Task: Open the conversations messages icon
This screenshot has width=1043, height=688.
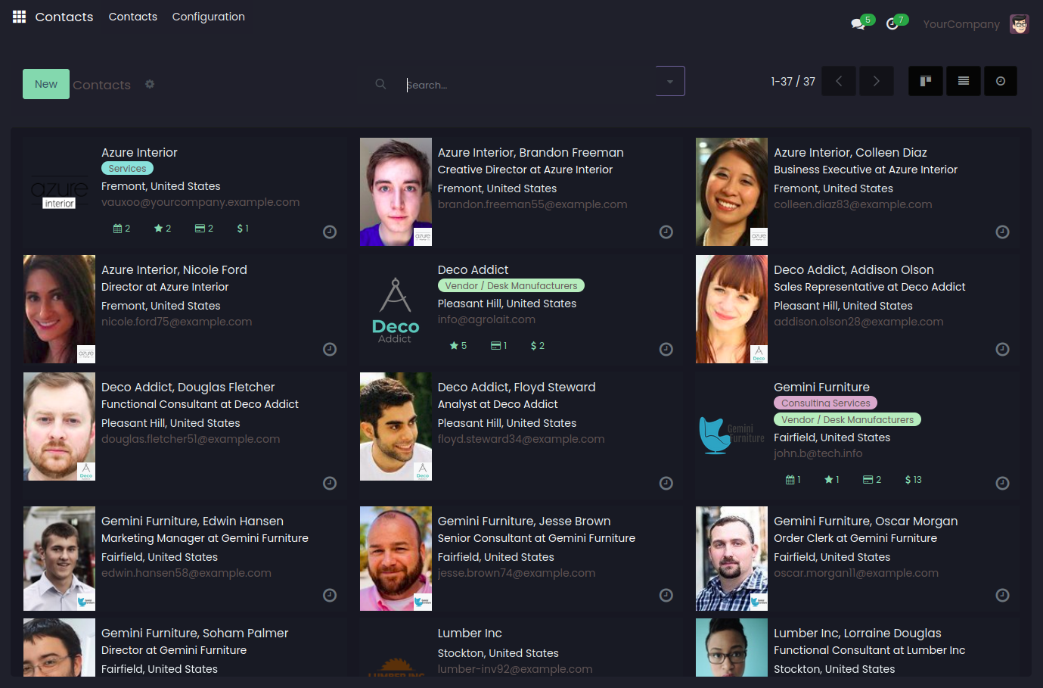Action: [x=858, y=23]
